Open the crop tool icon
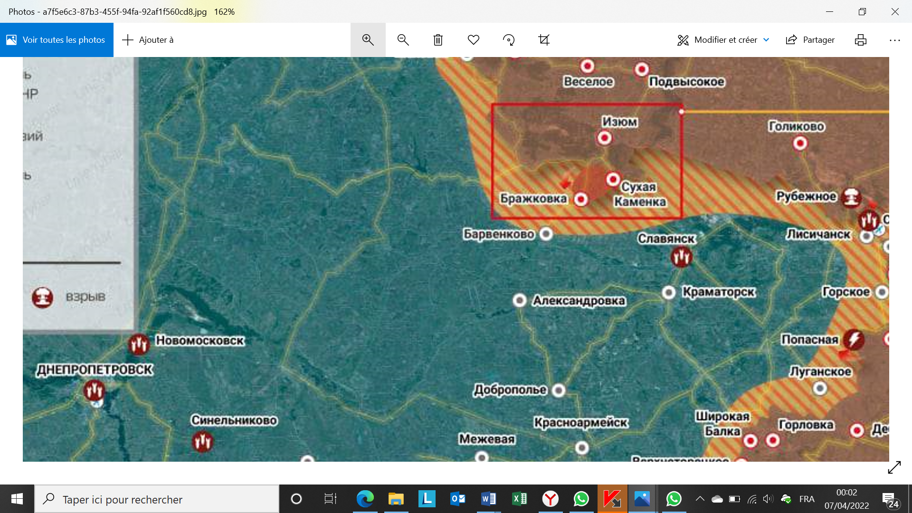The width and height of the screenshot is (912, 513). click(x=544, y=40)
